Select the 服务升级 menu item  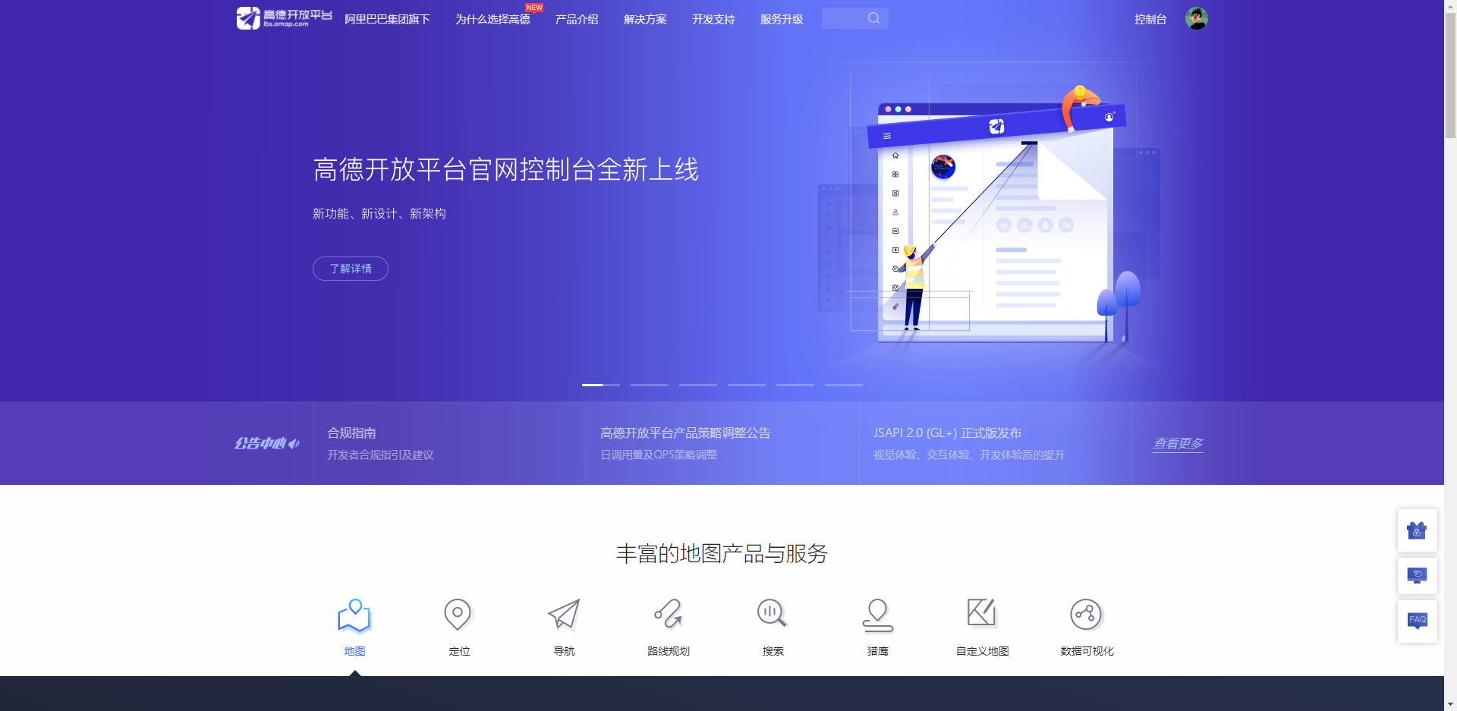click(x=780, y=19)
